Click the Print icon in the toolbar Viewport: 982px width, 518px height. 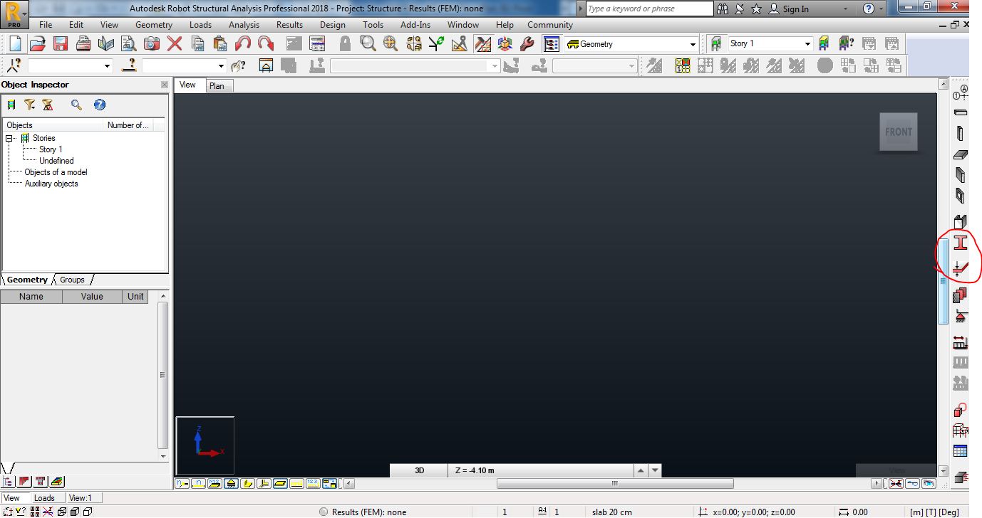pos(83,44)
